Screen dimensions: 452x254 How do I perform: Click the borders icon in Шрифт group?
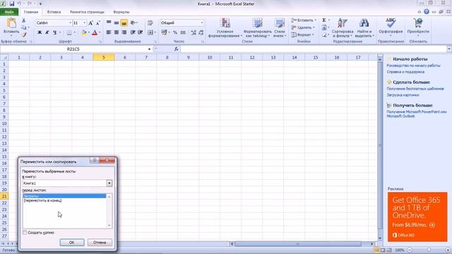click(x=69, y=32)
